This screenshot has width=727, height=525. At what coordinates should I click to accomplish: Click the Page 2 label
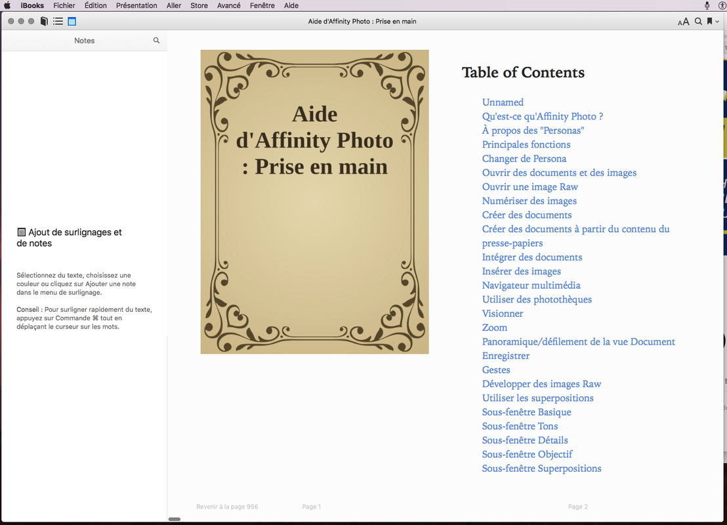577,507
